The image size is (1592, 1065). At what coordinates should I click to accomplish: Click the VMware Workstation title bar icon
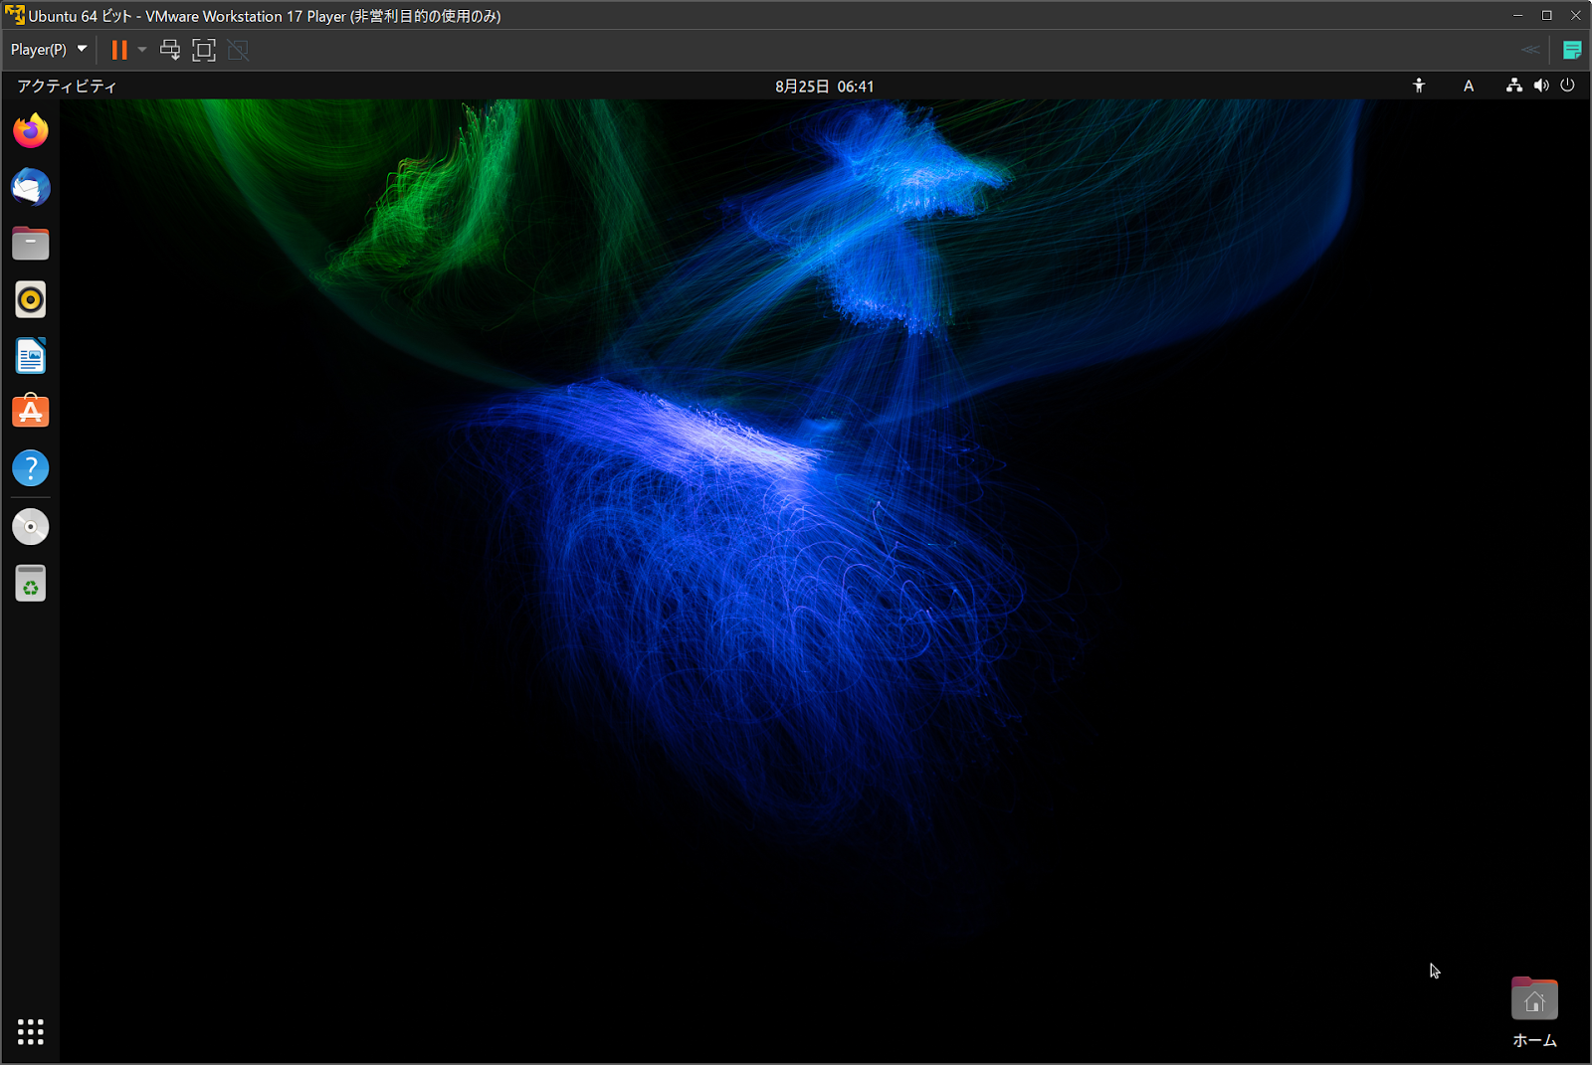pos(15,15)
